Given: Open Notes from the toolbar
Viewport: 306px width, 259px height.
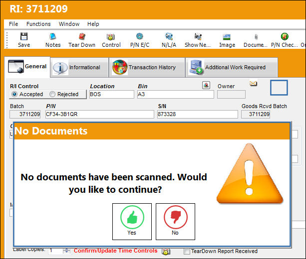Looking at the screenshot, I should pos(53,40).
